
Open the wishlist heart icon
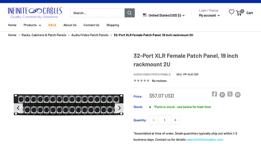click(231, 12)
